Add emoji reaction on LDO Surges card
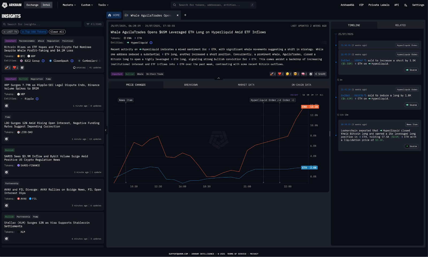The height and width of the screenshot is (257, 428). (7, 139)
